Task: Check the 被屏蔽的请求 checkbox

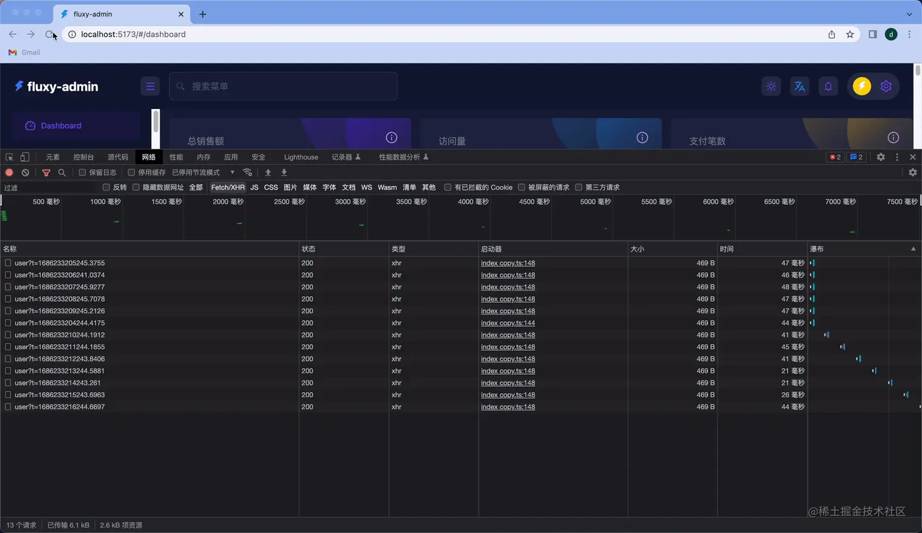Action: pyautogui.click(x=521, y=187)
